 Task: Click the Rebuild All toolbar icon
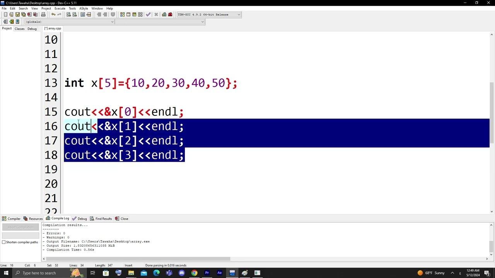140,15
